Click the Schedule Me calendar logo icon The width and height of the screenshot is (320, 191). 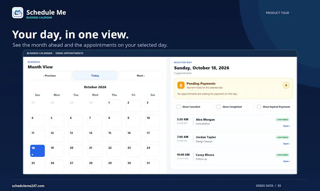18,13
